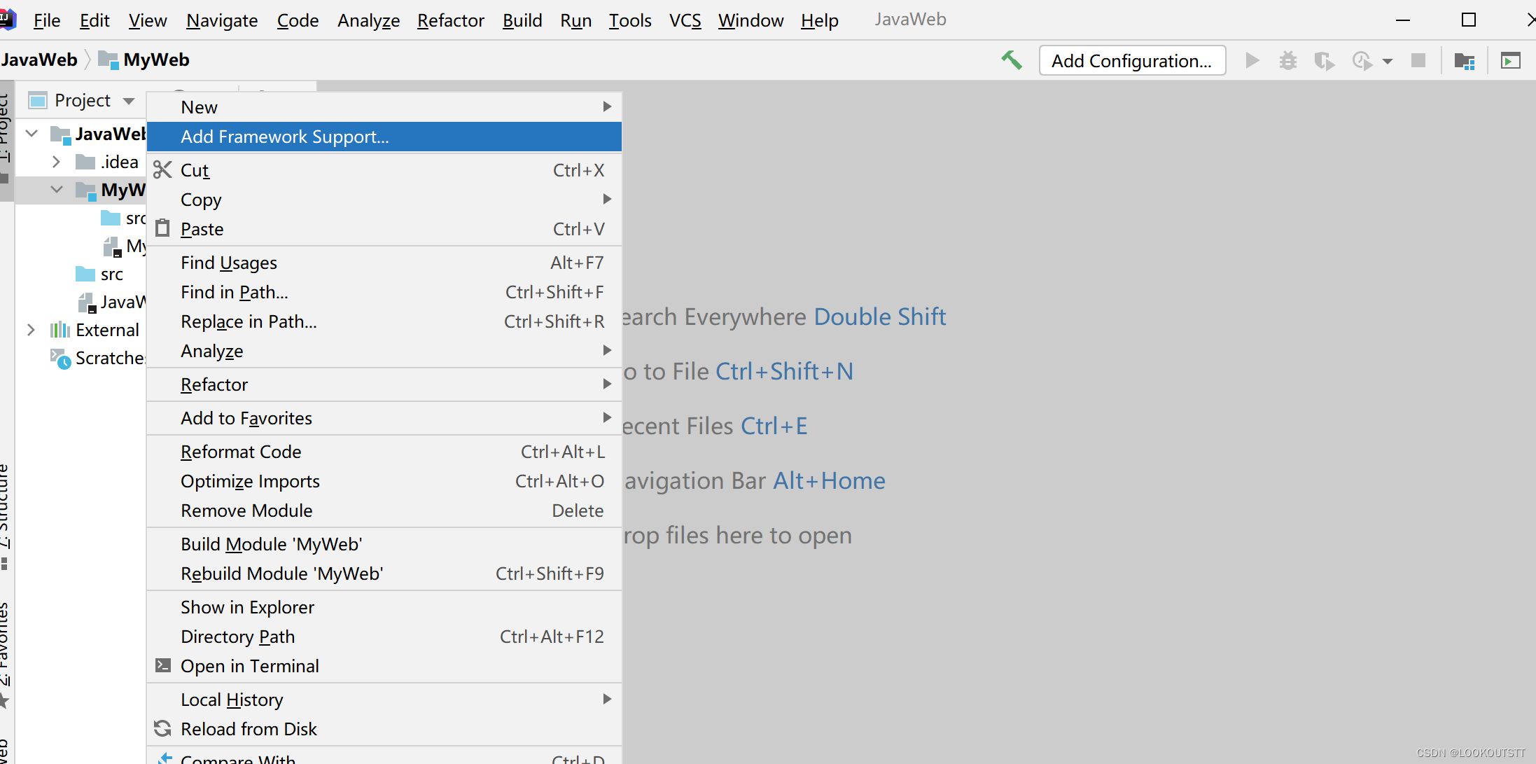
Task: Click the Run with Coverage icon
Action: (x=1324, y=61)
